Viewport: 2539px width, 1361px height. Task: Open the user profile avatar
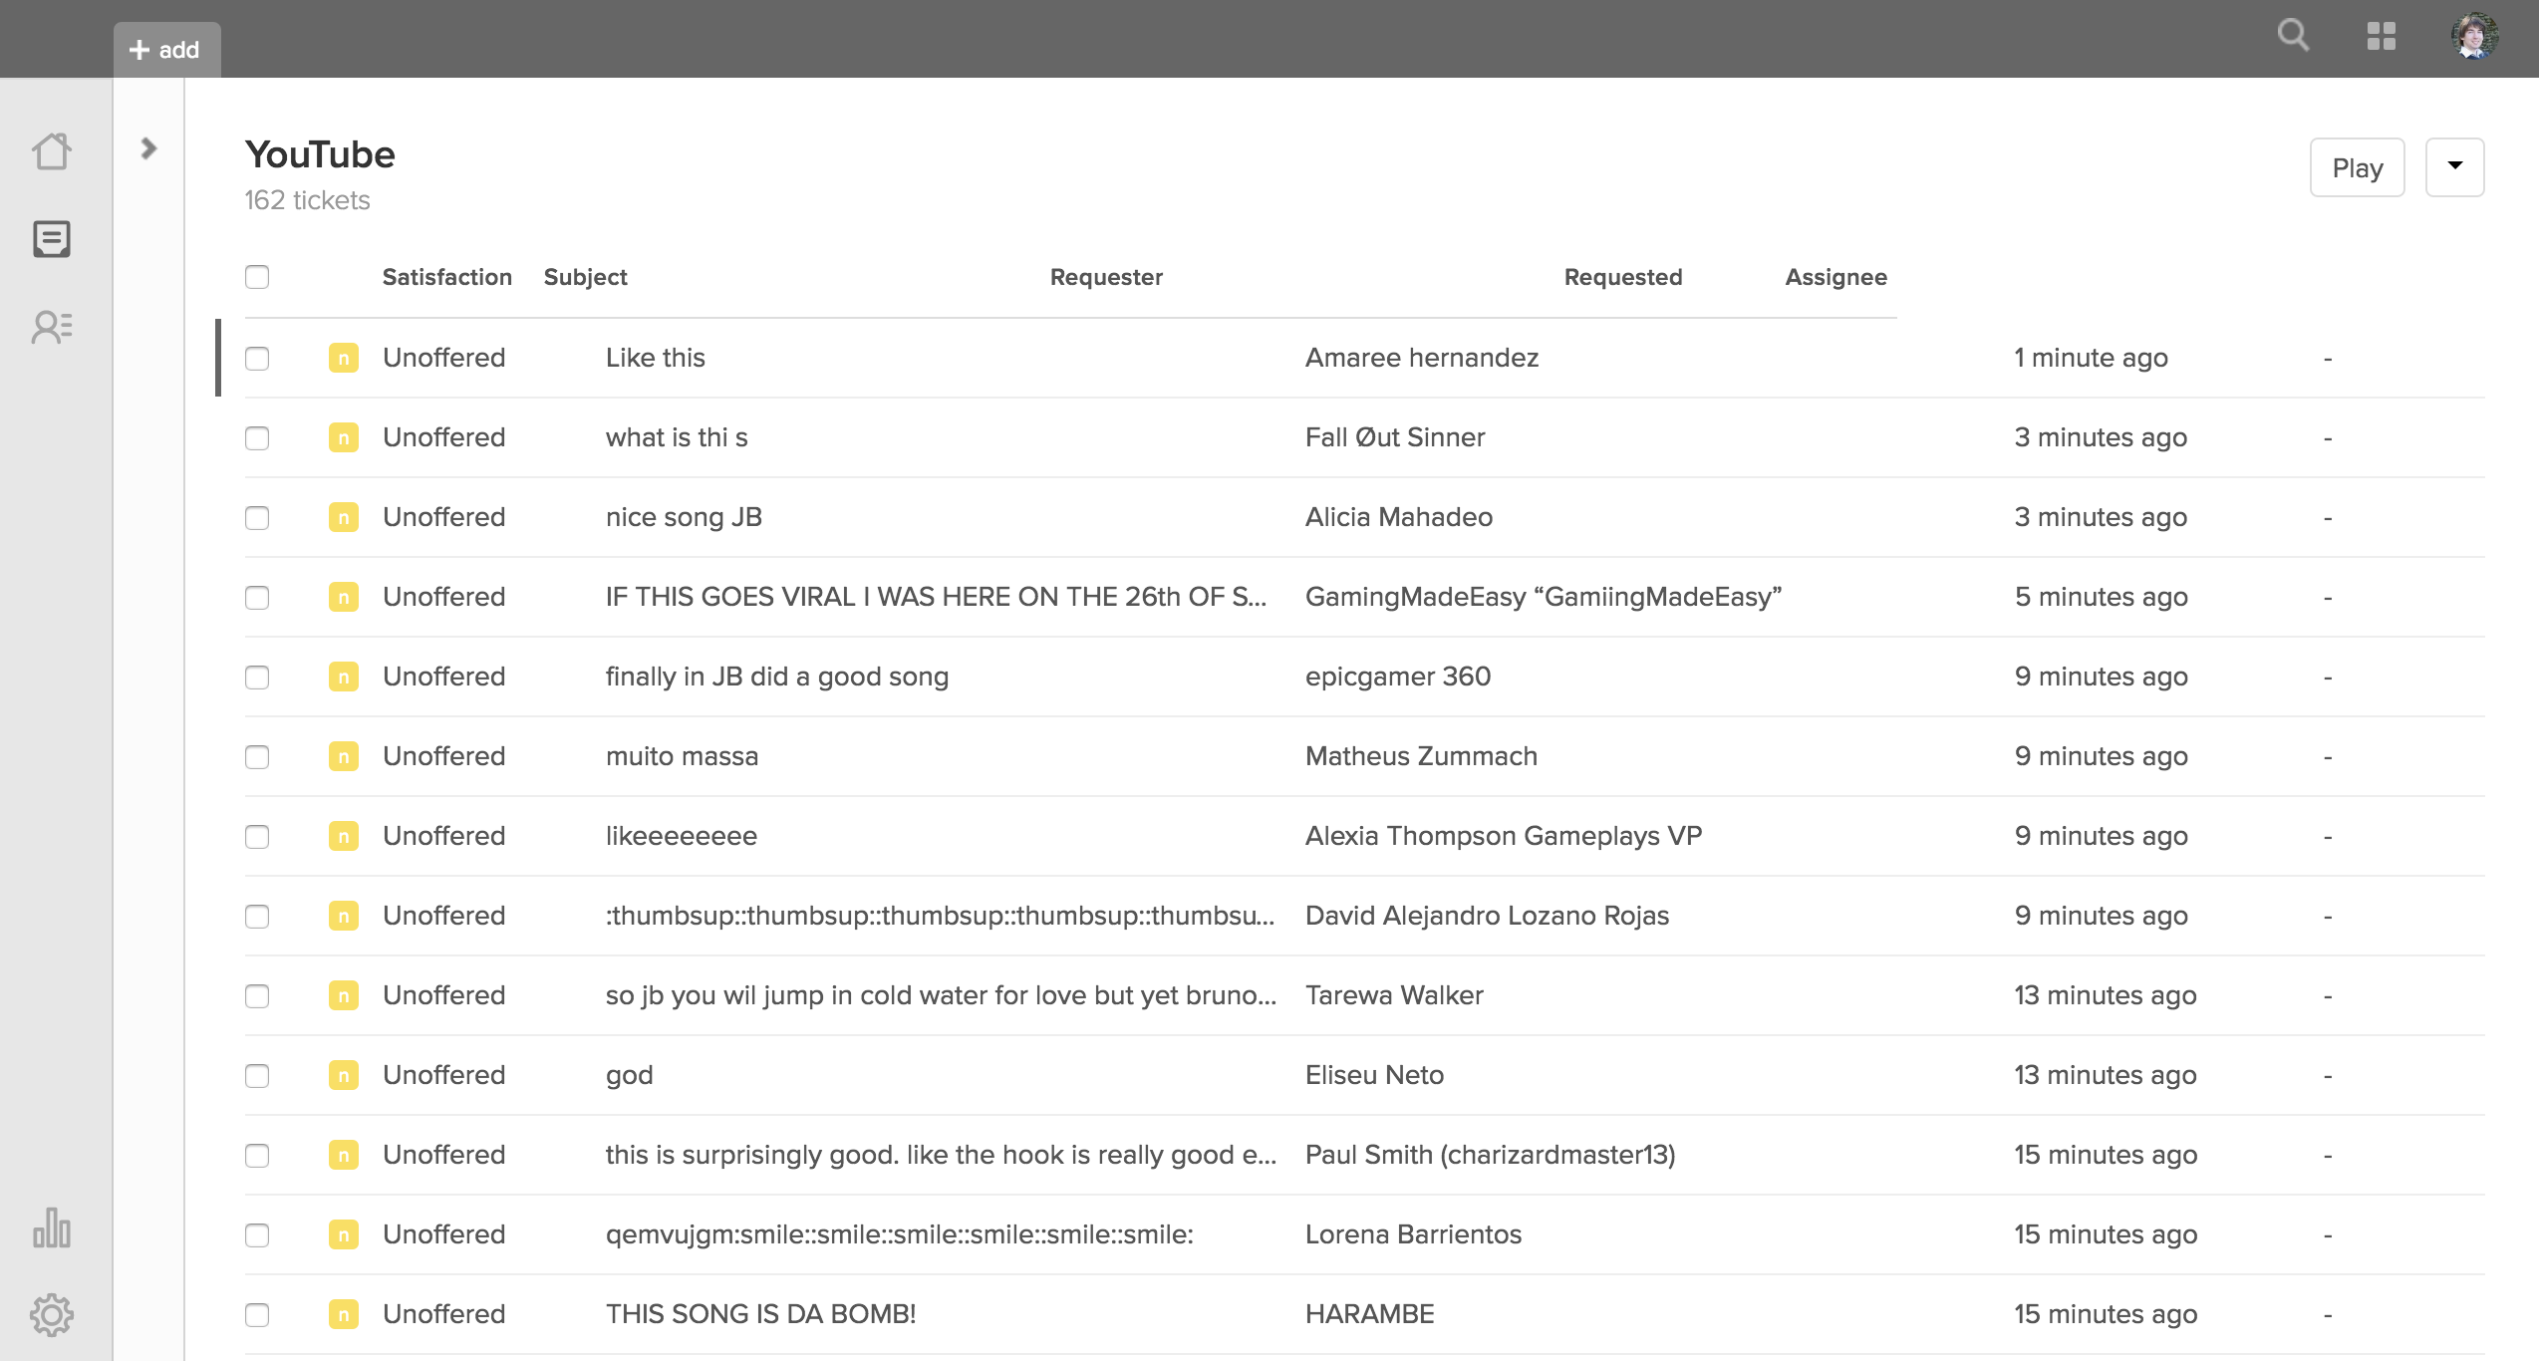[2474, 36]
